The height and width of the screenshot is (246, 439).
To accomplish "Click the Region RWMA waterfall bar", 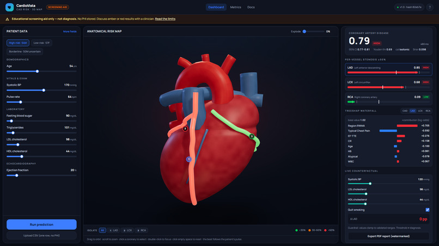I will 407,125.
